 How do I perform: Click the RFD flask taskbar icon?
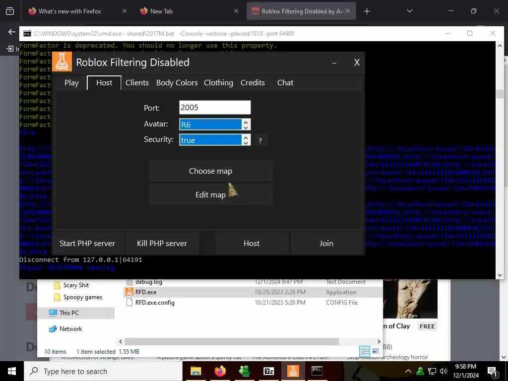(x=293, y=371)
